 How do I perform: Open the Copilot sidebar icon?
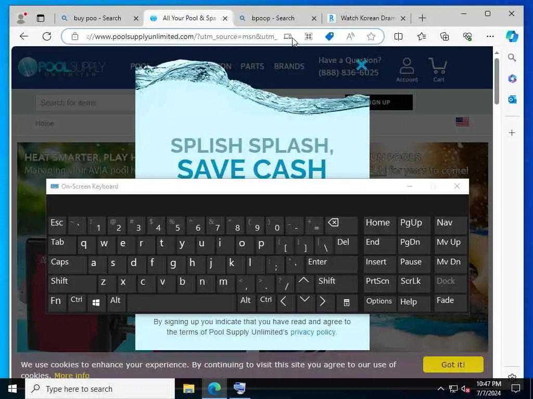click(x=512, y=36)
